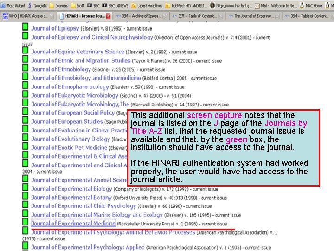Open Journal of Eukaryotic Microbiology, The link

80,104
